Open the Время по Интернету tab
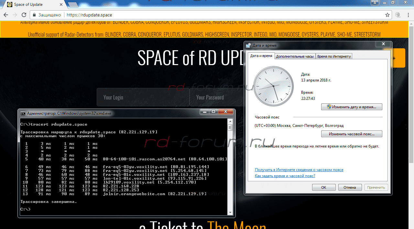Viewport: 414px width, 229px height. [334, 56]
